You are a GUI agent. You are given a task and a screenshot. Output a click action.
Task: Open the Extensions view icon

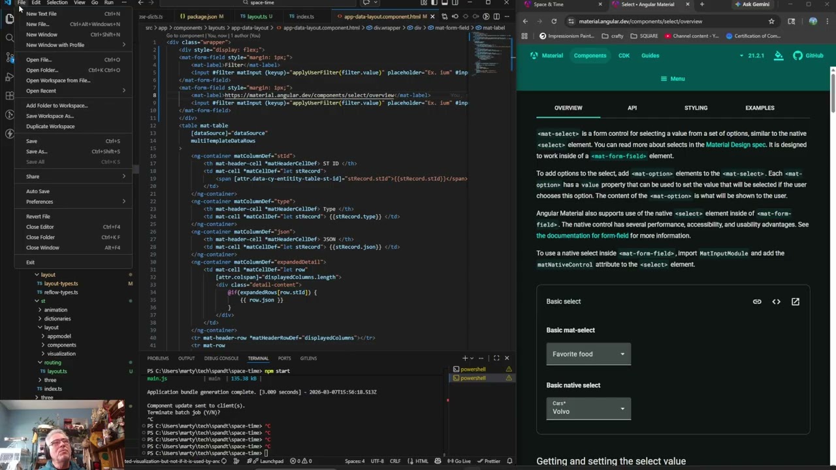pos(9,95)
